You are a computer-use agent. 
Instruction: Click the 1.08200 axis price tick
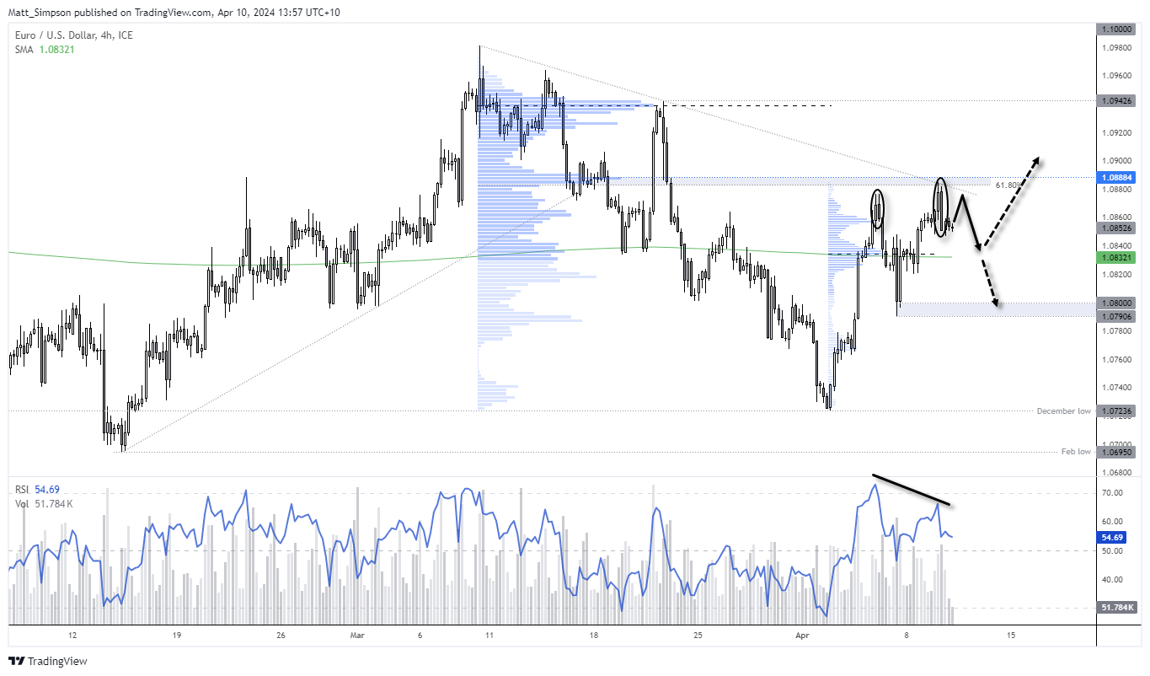click(1116, 274)
